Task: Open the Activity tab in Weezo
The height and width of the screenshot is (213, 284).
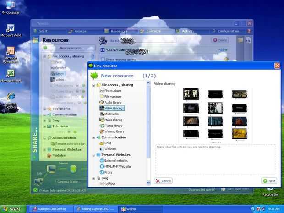Action: (185, 31)
